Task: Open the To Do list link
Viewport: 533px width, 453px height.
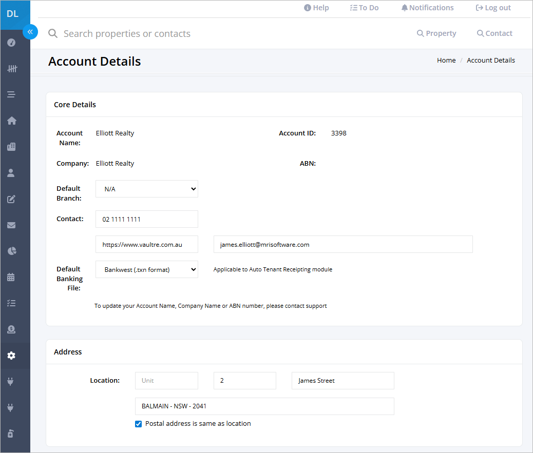Action: click(x=364, y=8)
